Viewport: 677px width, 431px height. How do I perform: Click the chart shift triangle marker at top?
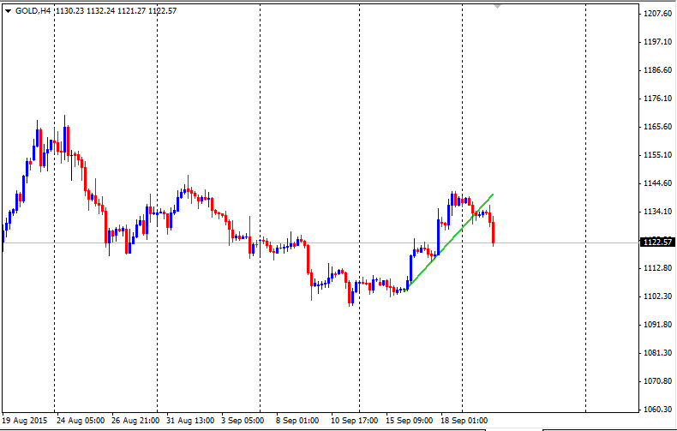click(x=497, y=7)
